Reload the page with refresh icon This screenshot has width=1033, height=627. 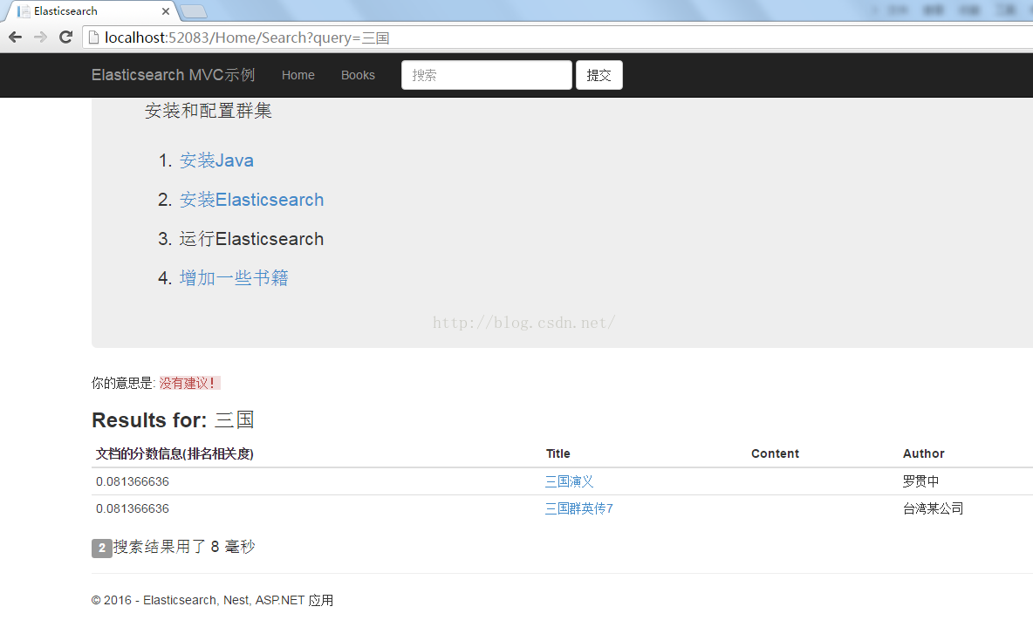65,37
